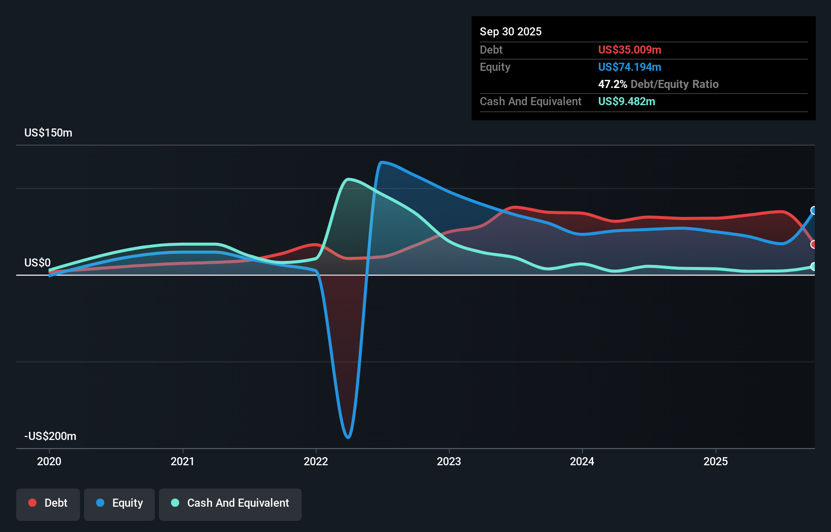Click the 2024 x-axis label
Viewport: 831px width, 532px height.
(x=582, y=461)
